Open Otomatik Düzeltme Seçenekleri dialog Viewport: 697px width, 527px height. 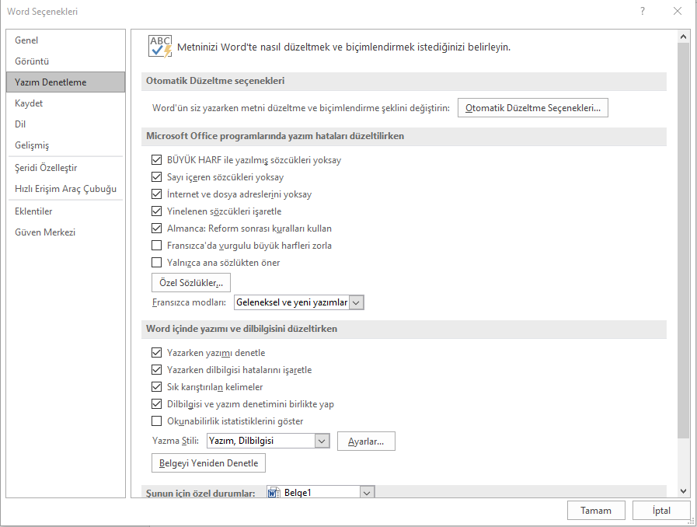pos(532,109)
